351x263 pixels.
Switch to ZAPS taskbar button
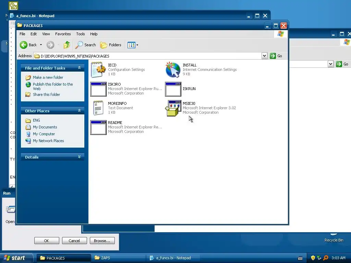click(118, 258)
